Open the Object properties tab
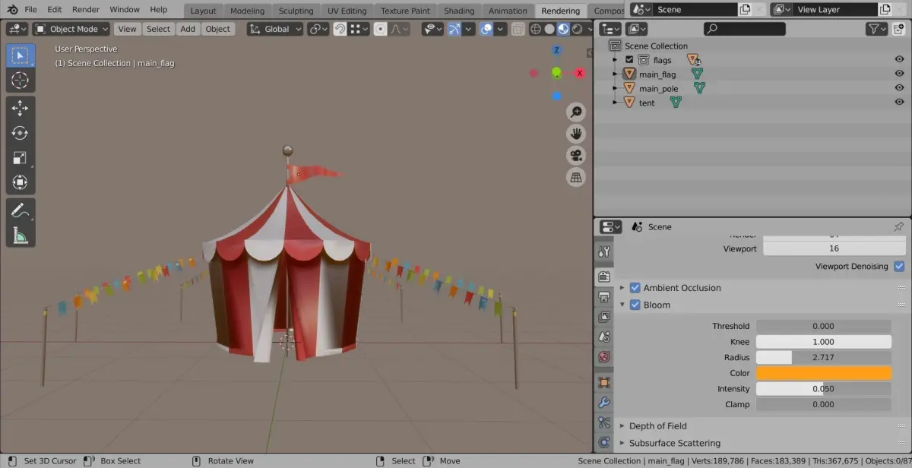Viewport: 912px width, 468px height. 604,383
